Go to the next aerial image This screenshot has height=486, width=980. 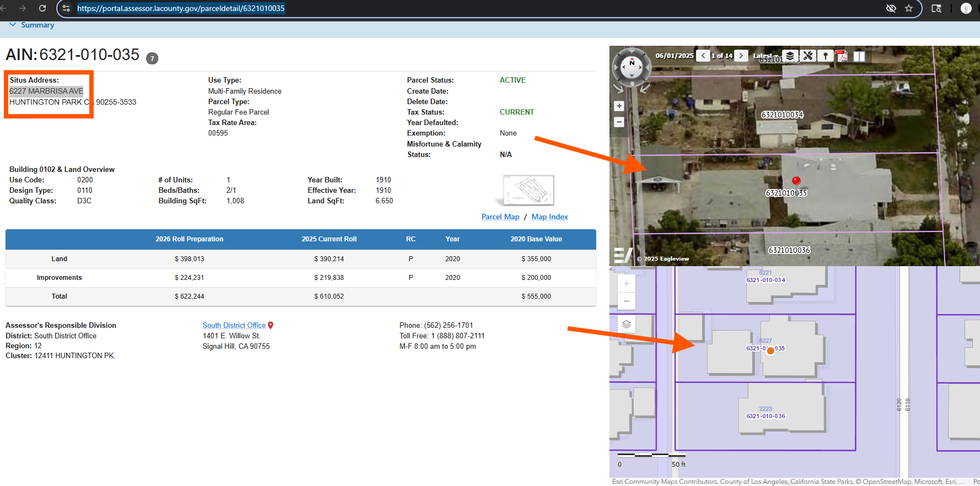coord(741,56)
